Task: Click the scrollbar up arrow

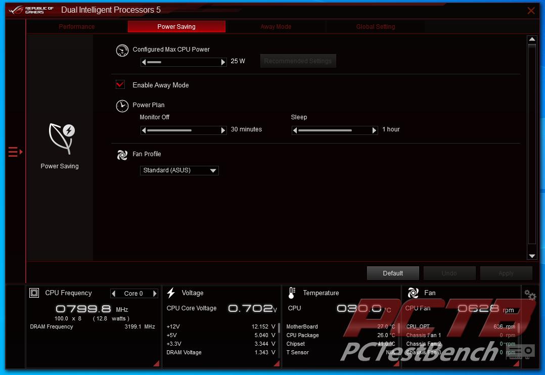Action: [x=532, y=39]
